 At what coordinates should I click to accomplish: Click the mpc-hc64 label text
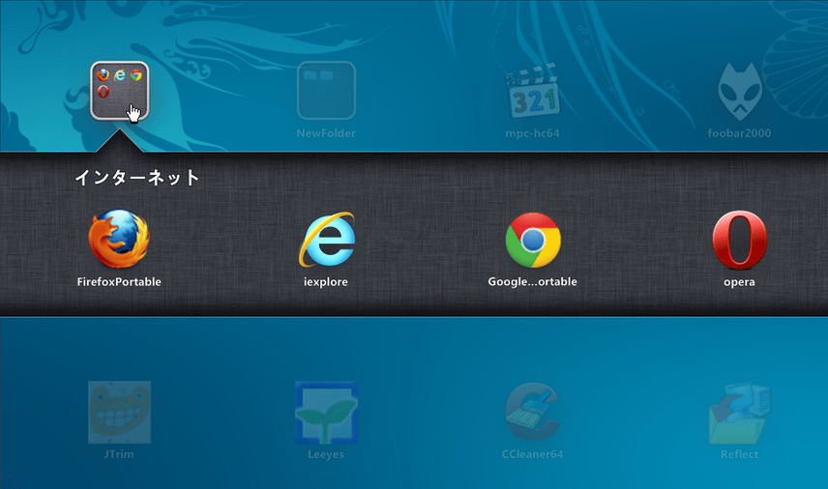(532, 133)
